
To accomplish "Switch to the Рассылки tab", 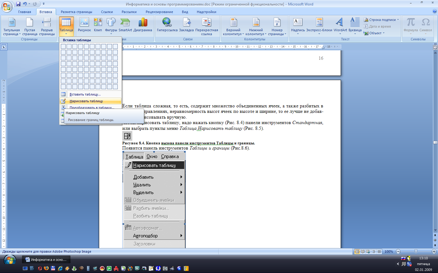I will (x=129, y=12).
